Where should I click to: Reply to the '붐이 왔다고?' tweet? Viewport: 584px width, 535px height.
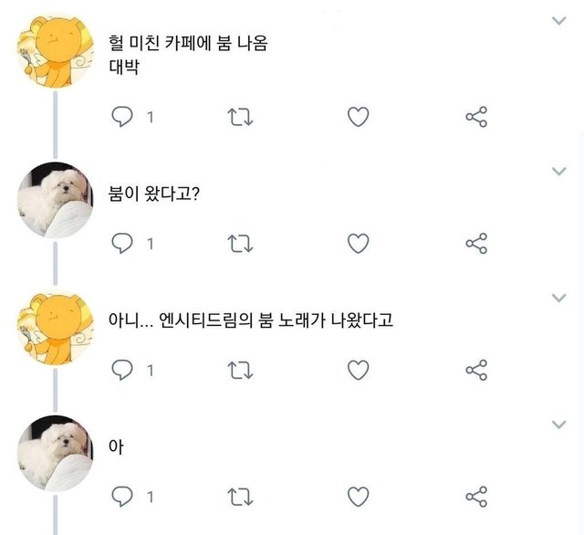(122, 243)
